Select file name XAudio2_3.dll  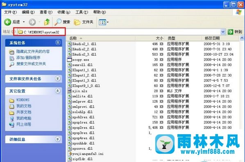click(x=84, y=54)
